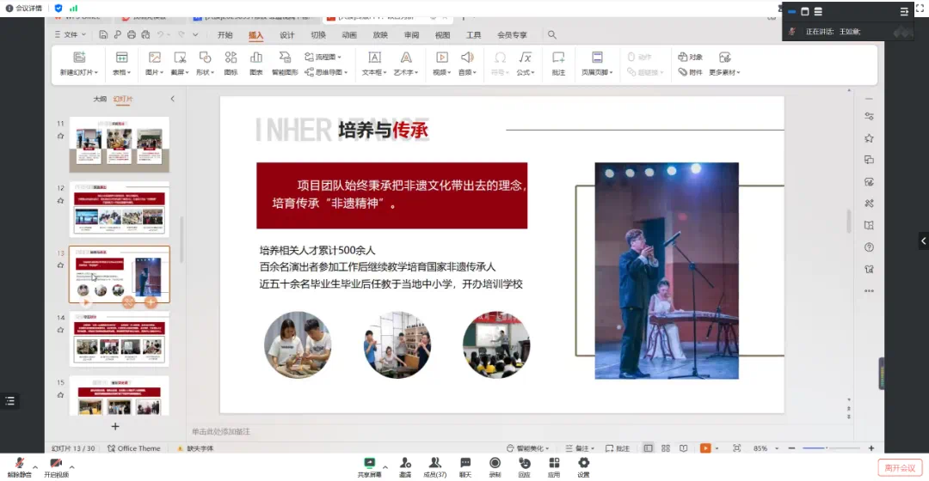Click the 录制 record icon in meeting bar
The height and width of the screenshot is (481, 929).
[495, 466]
